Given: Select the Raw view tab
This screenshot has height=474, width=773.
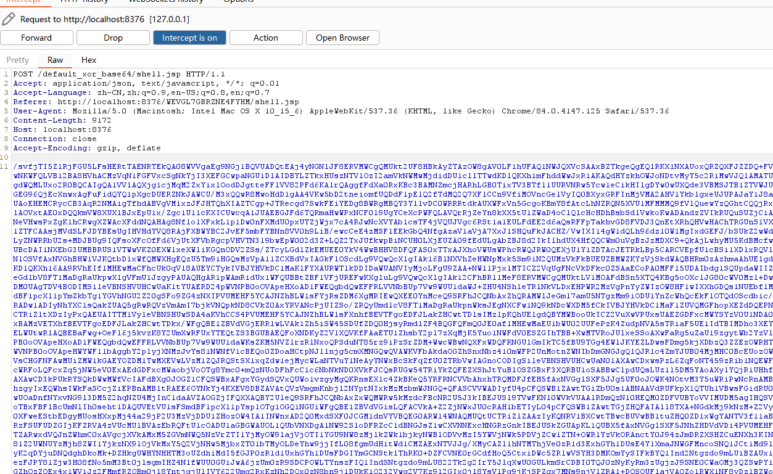Looking at the screenshot, I should pos(55,60).
